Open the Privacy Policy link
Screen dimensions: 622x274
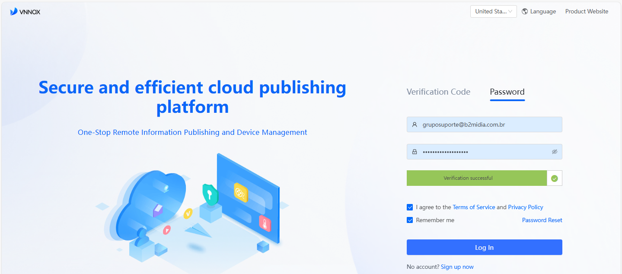point(526,207)
